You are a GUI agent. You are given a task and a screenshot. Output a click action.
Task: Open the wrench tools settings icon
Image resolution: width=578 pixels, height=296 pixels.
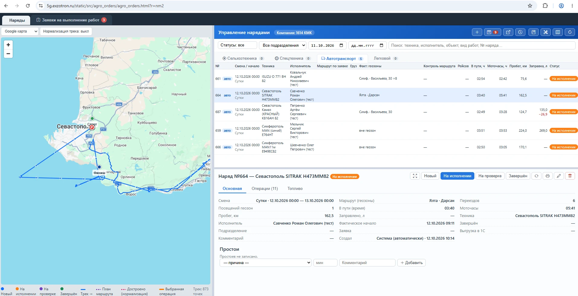546,32
